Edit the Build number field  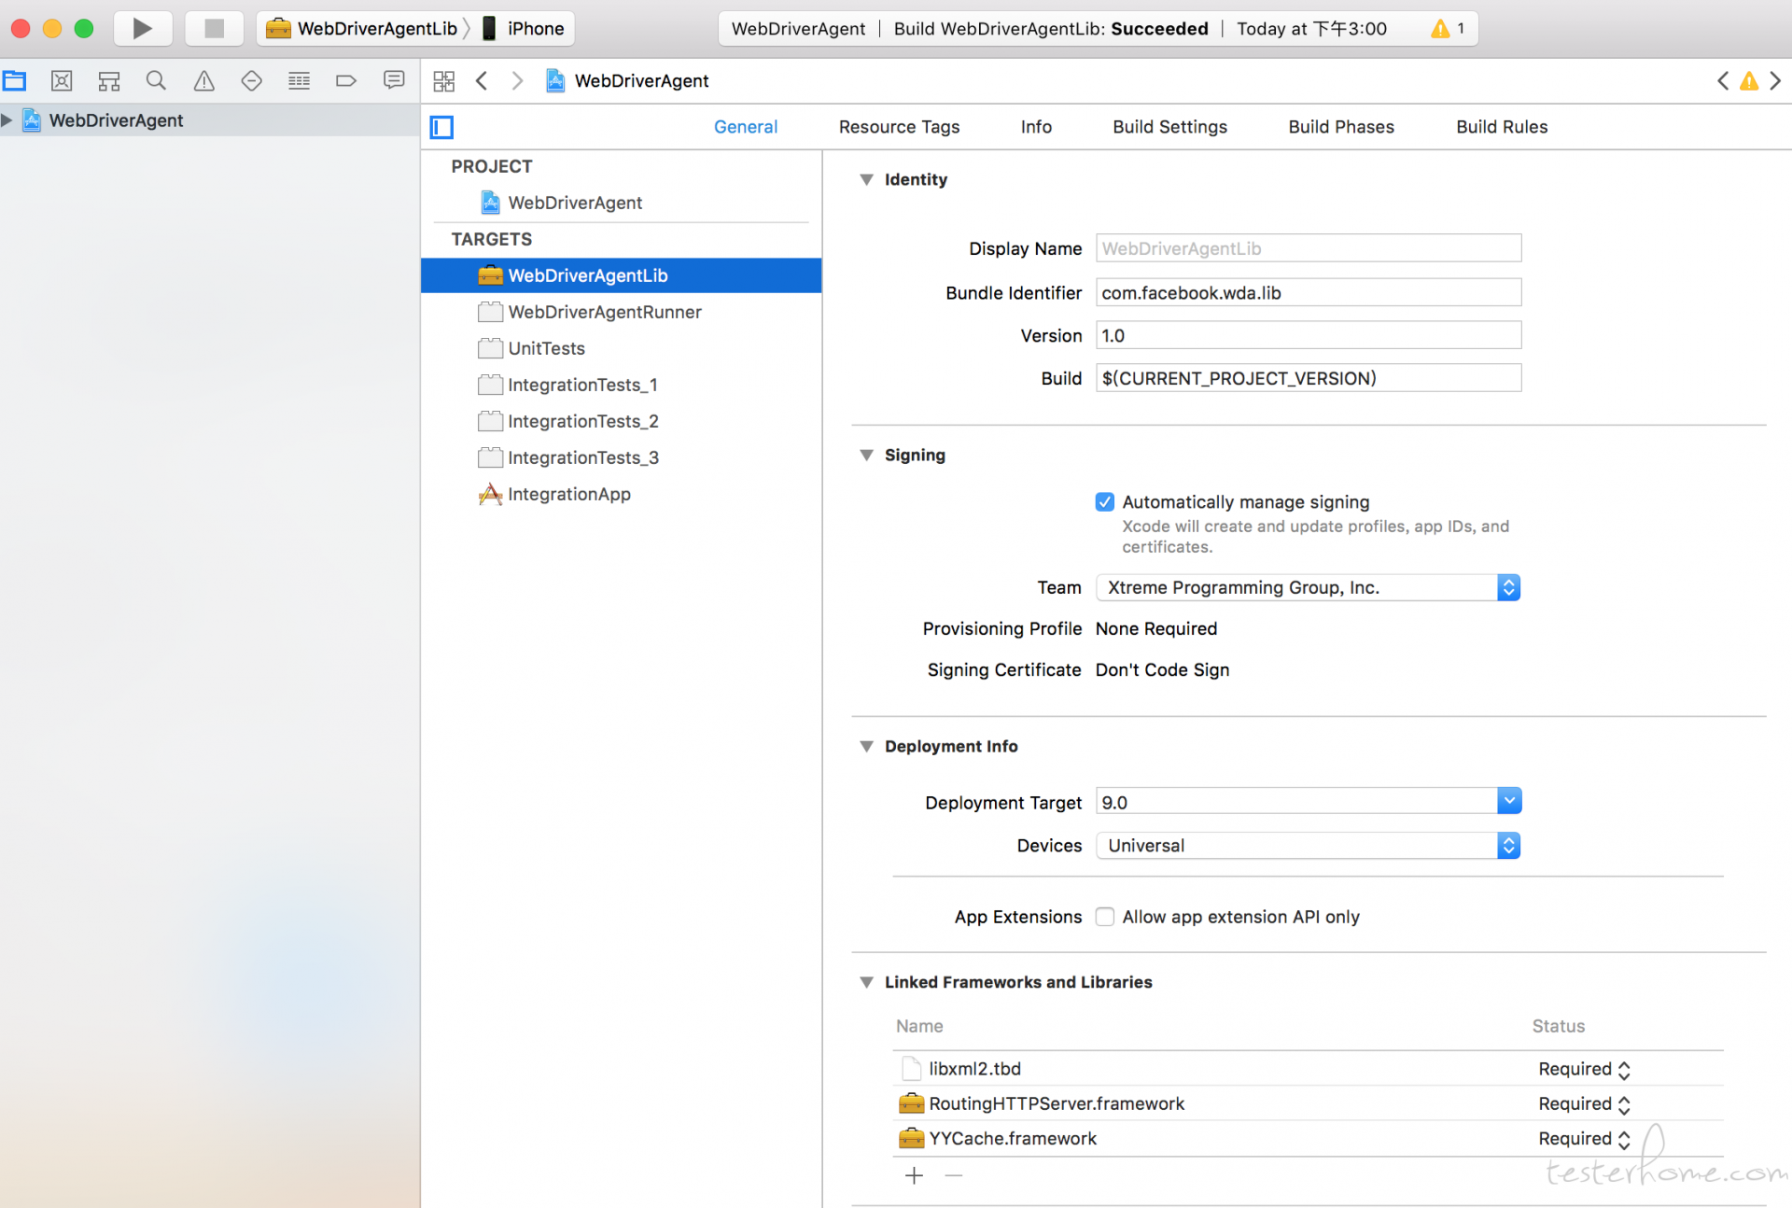pyautogui.click(x=1309, y=378)
